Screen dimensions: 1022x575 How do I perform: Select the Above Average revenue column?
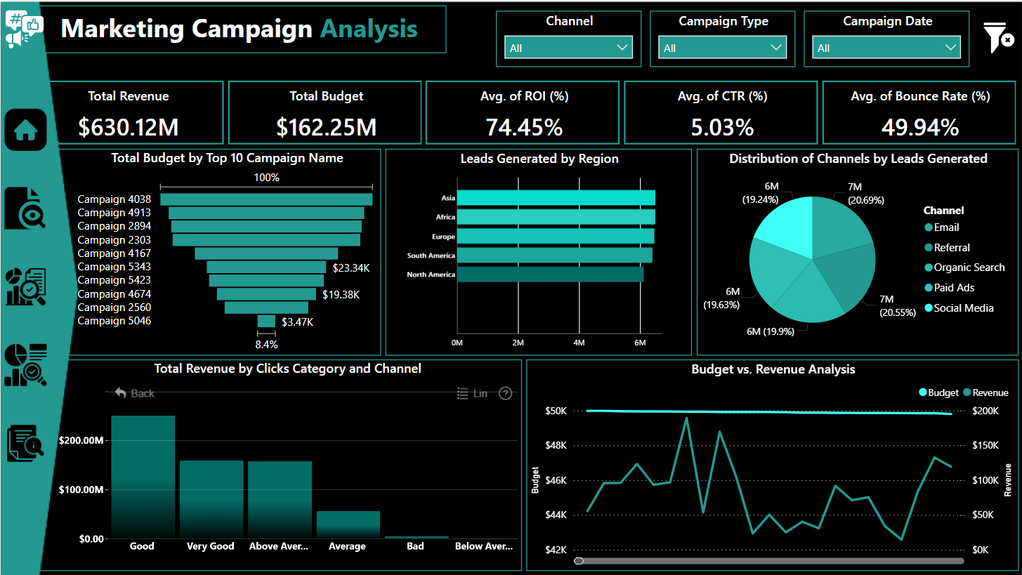pyautogui.click(x=280, y=500)
